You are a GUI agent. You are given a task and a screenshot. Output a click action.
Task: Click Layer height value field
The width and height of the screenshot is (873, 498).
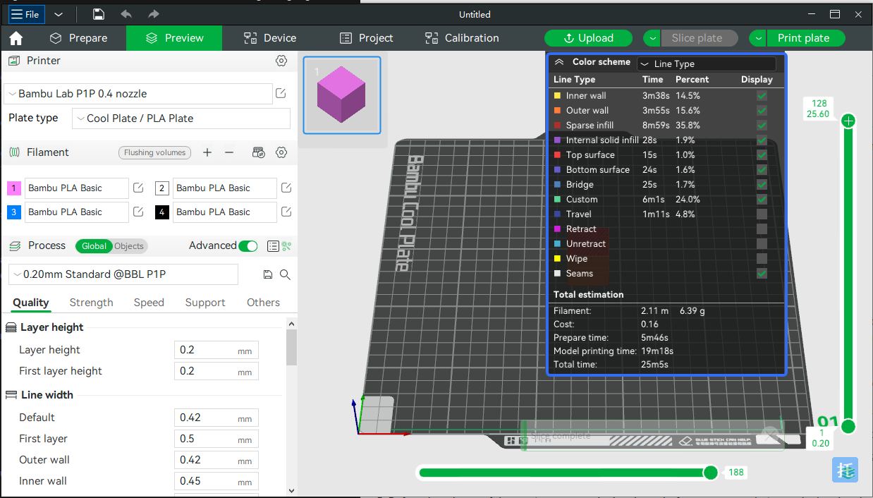[x=216, y=350]
